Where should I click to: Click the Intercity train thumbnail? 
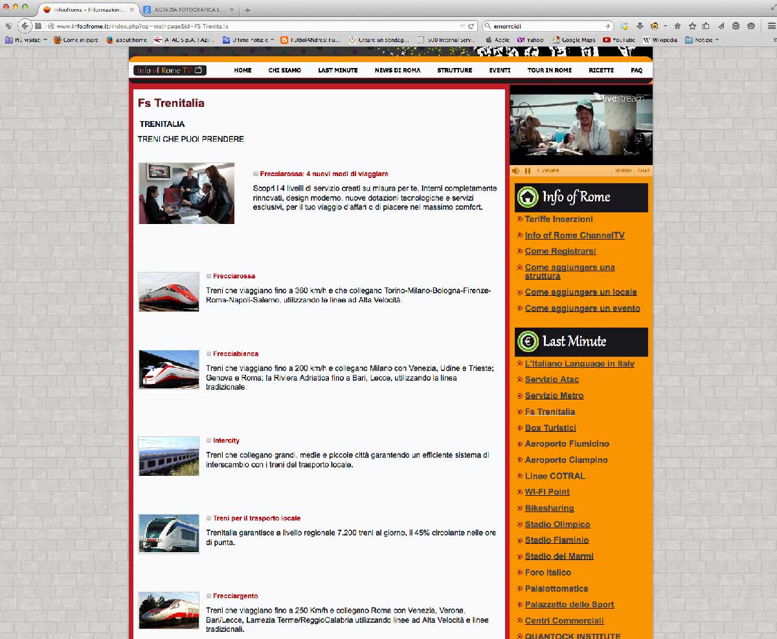tap(169, 456)
